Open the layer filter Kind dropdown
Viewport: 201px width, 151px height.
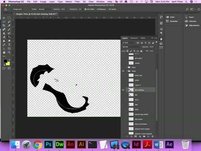129,43
